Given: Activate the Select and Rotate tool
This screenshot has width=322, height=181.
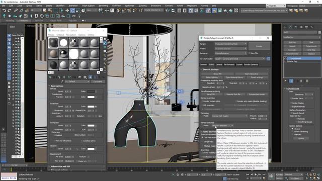Looking at the screenshot, I should point(72,10).
